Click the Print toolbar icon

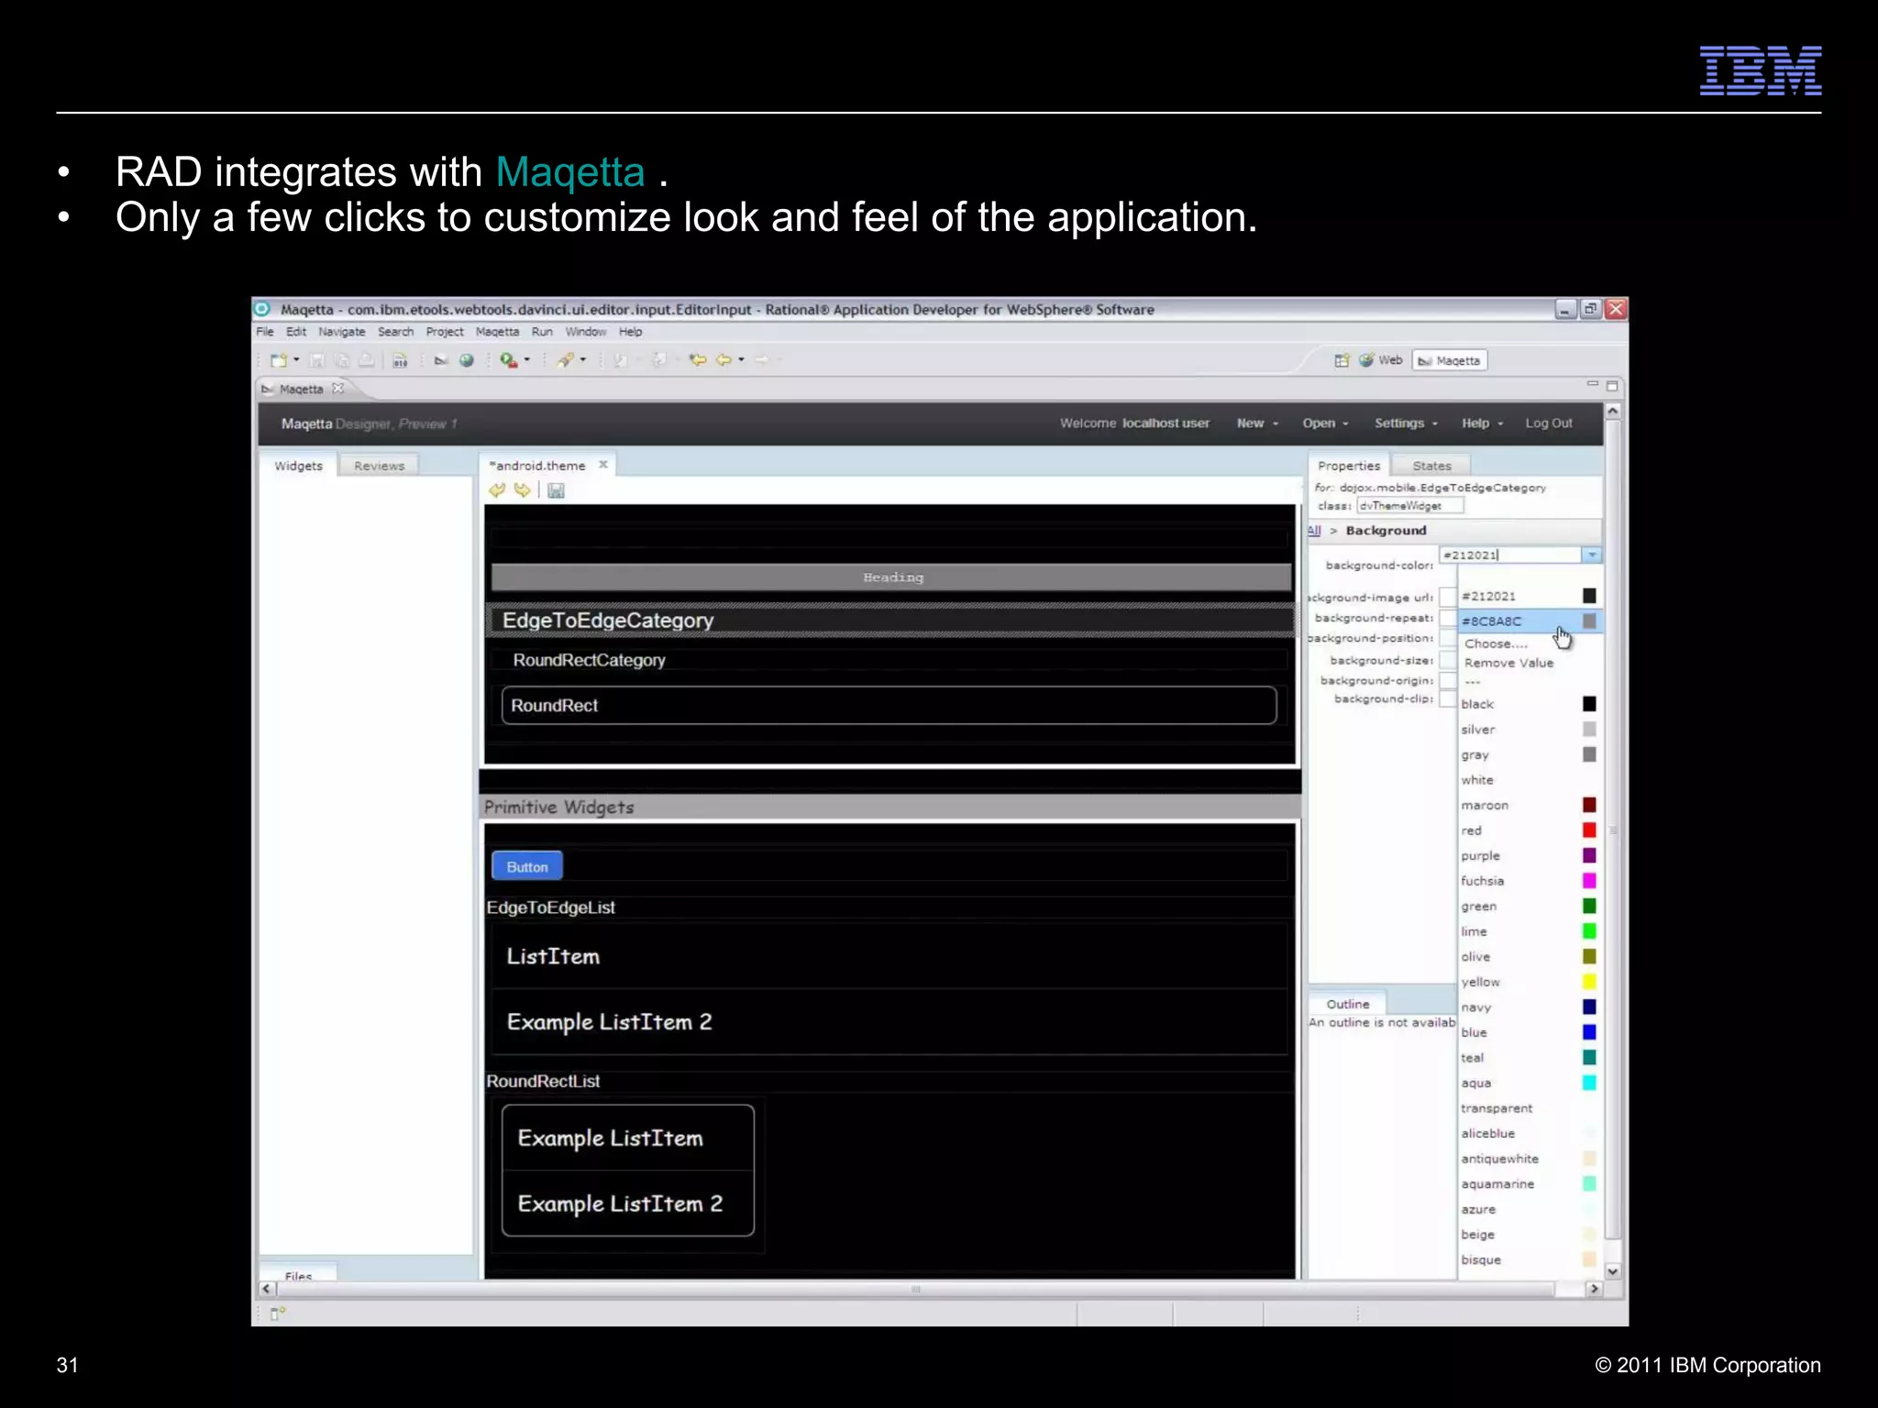366,360
